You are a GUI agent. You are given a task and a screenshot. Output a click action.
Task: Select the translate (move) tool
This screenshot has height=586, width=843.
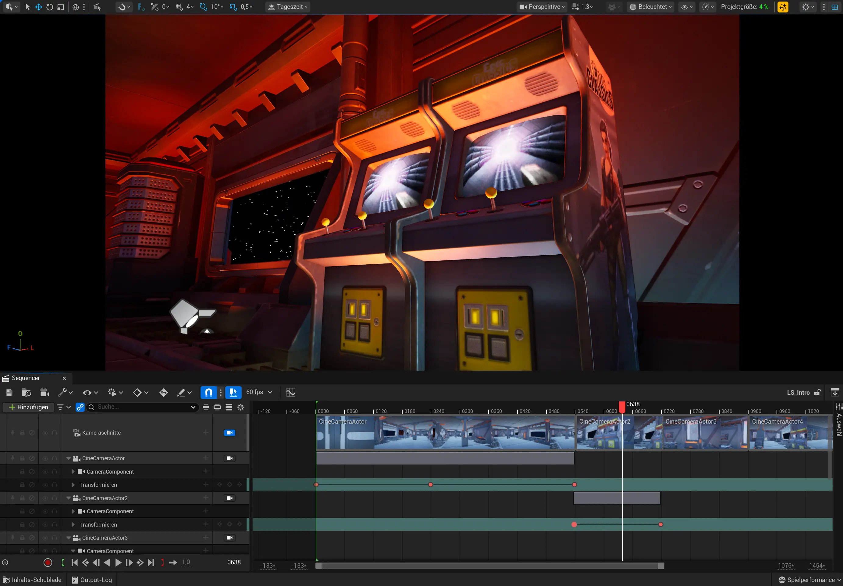[38, 7]
